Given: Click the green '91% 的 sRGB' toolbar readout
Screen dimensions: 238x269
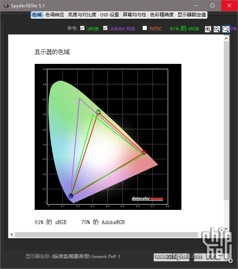Looking at the screenshot, I should [184, 28].
